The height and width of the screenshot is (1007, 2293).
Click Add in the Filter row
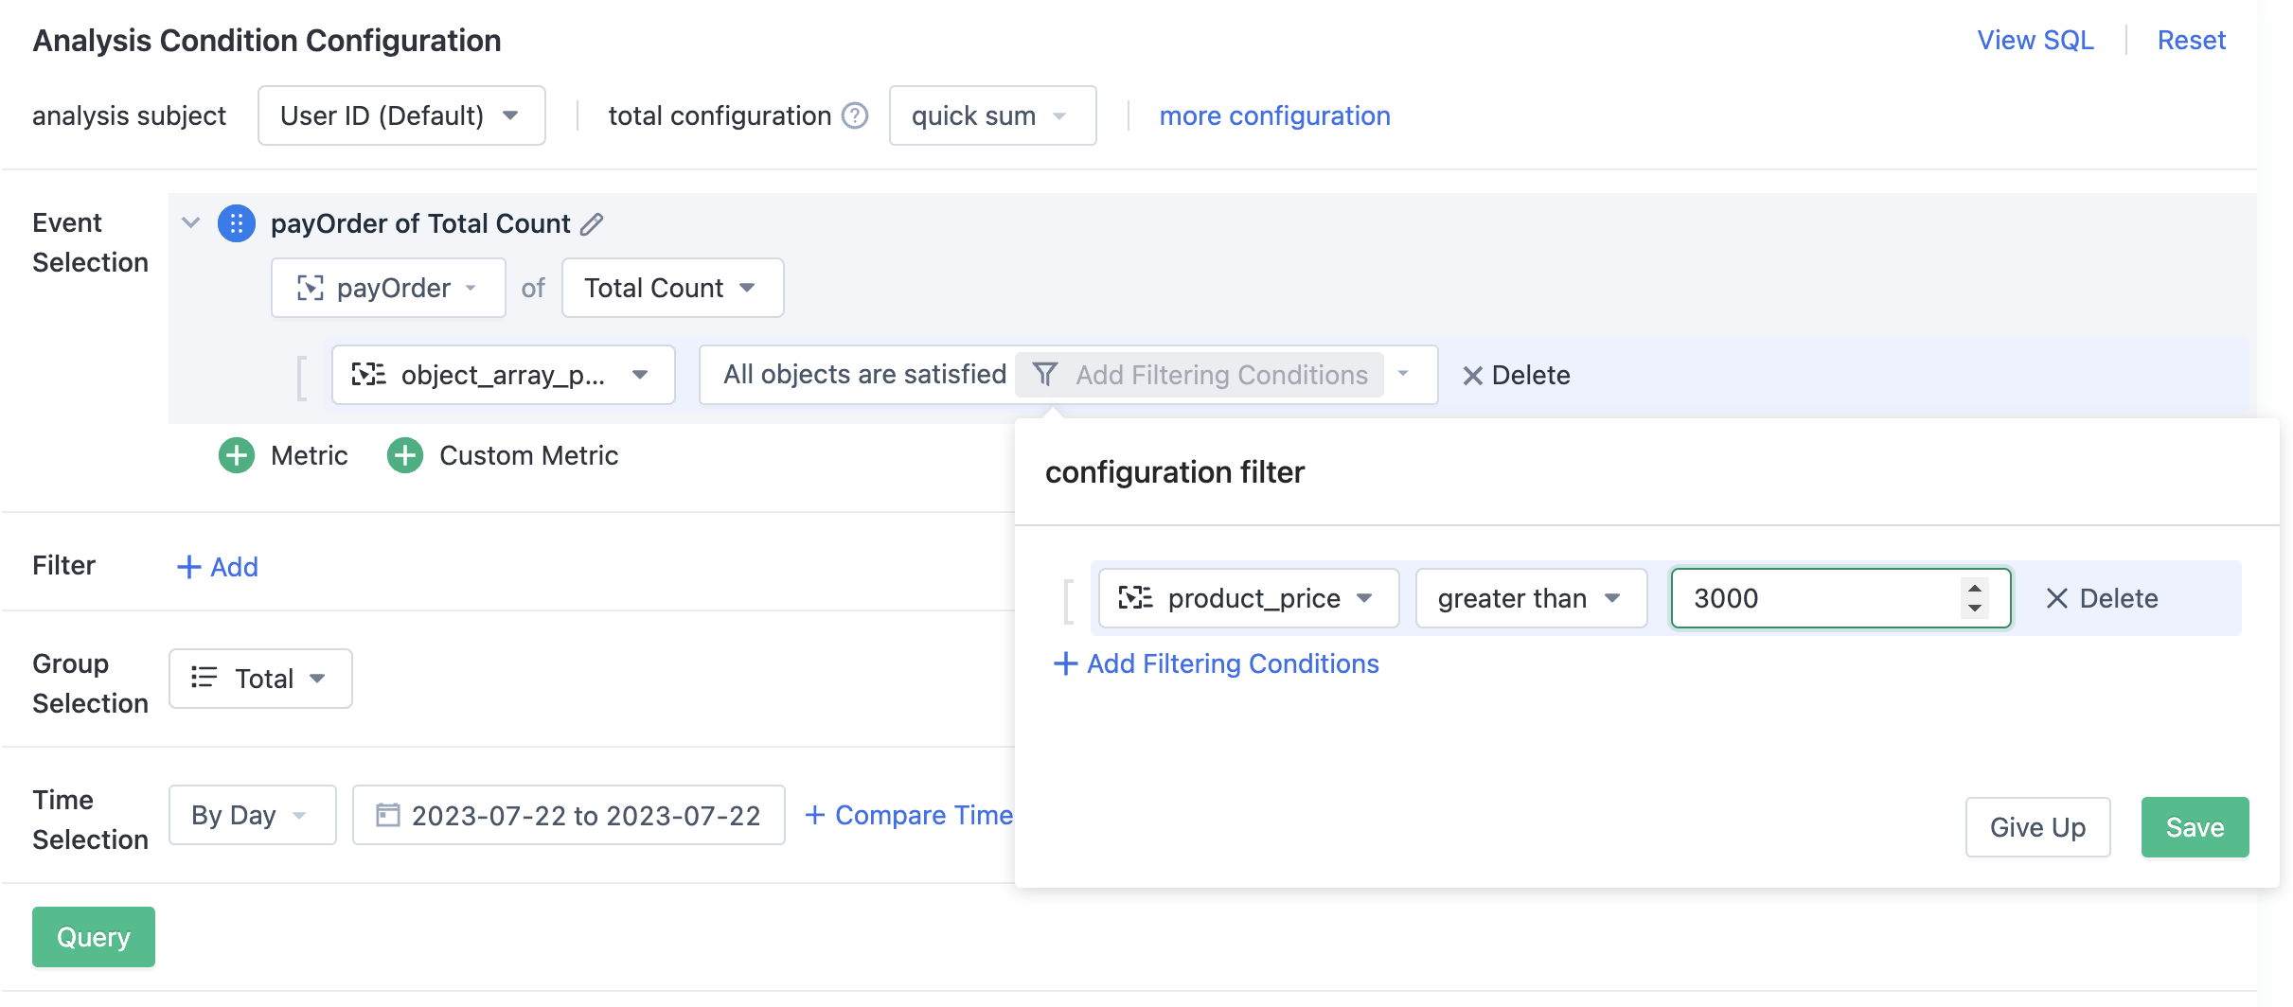[217, 567]
